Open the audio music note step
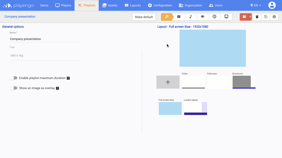Image resolution: width=282 pixels, height=158 pixels. pos(191,17)
